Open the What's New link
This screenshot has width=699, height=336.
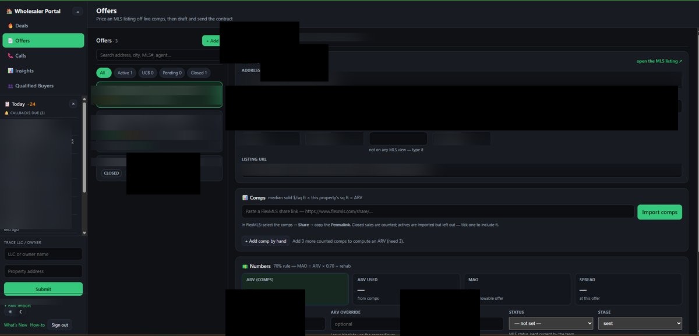pyautogui.click(x=15, y=325)
